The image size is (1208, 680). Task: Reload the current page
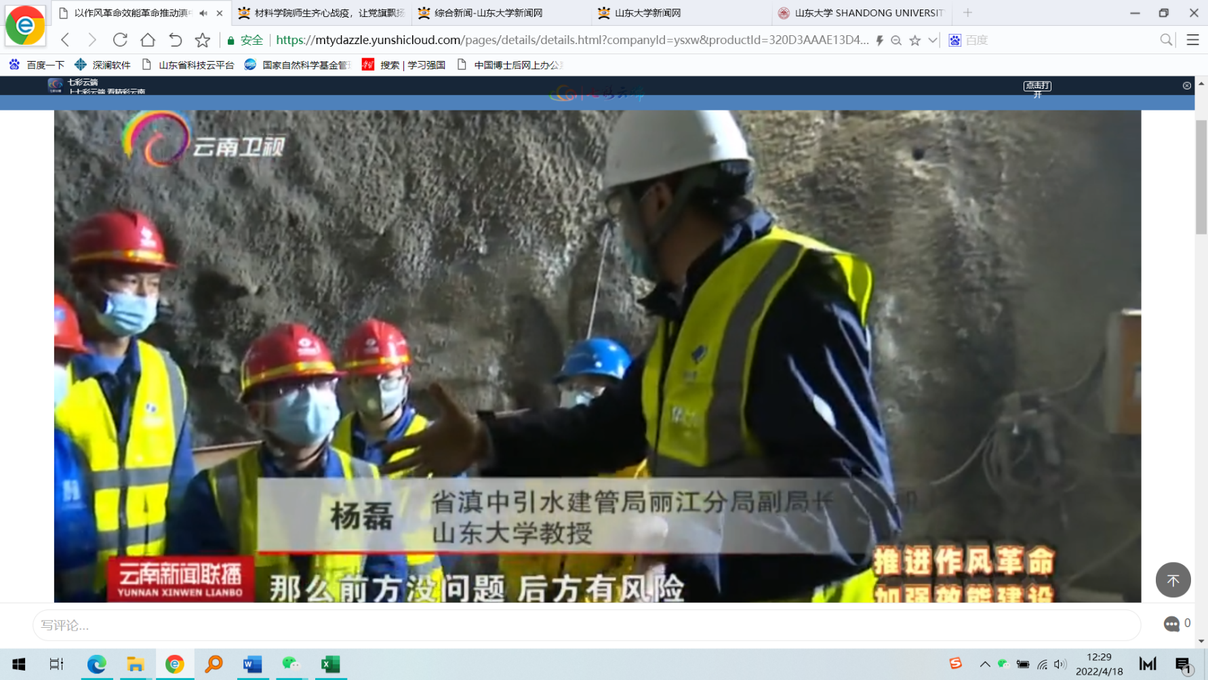tap(120, 40)
